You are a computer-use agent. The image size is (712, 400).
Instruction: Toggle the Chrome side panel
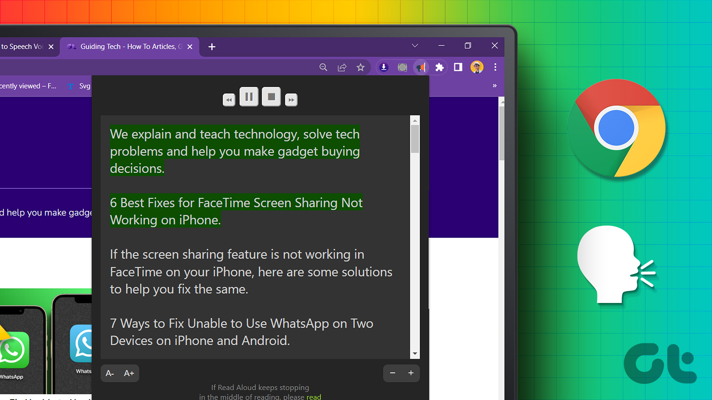[x=458, y=67]
